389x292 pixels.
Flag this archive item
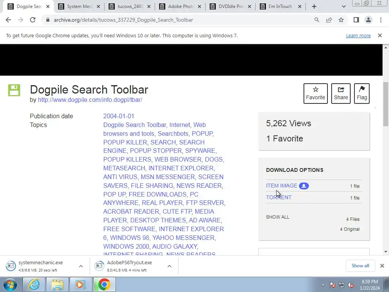click(362, 94)
